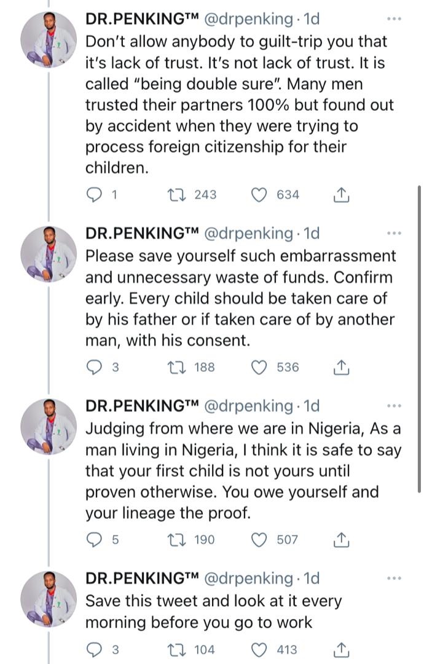Reply to the "Confirm early" tweet
424x664 pixels.
click(94, 368)
